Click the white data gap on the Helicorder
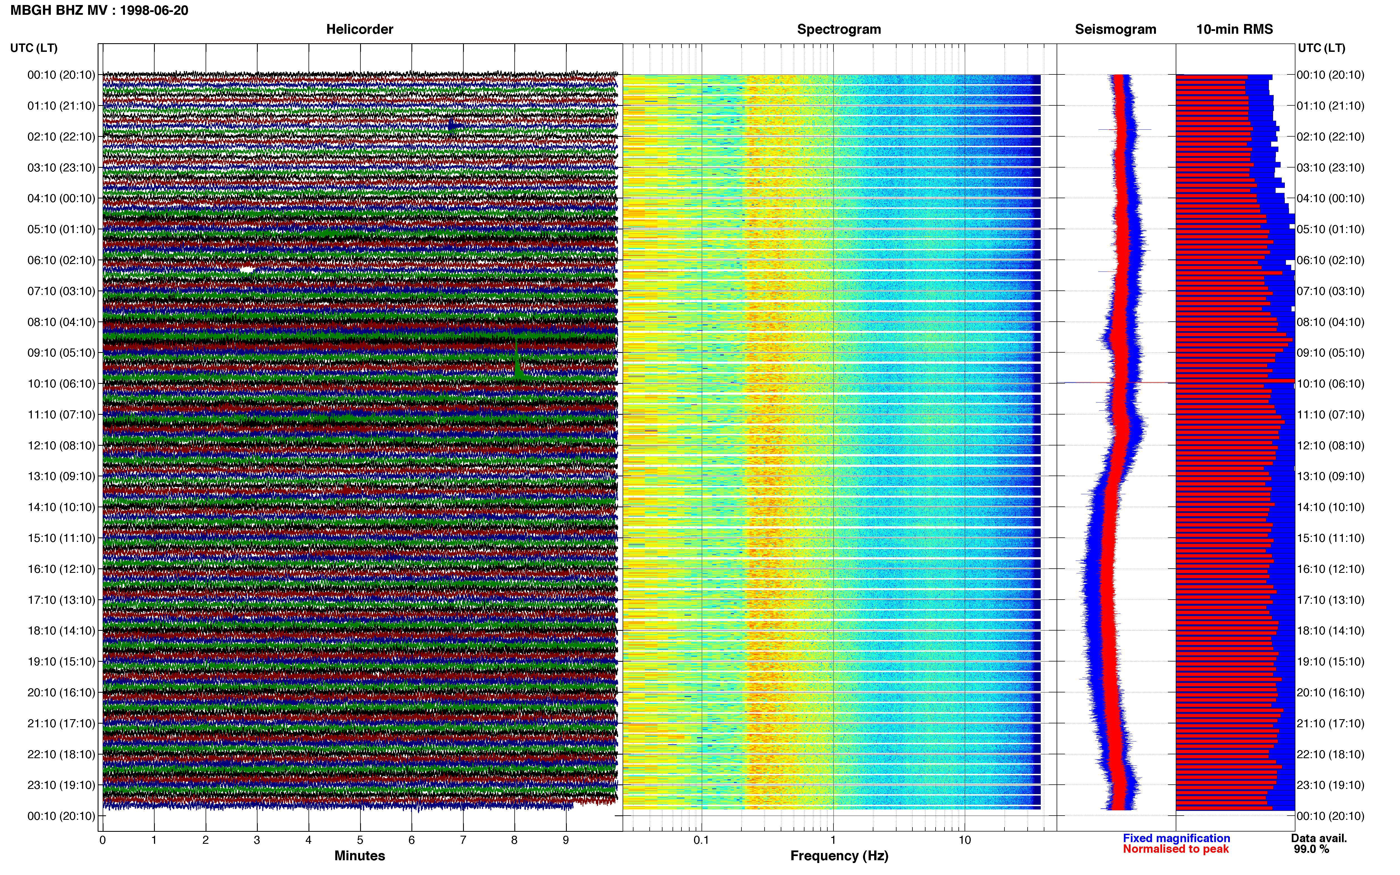Image resolution: width=1400 pixels, height=875 pixels. click(247, 270)
